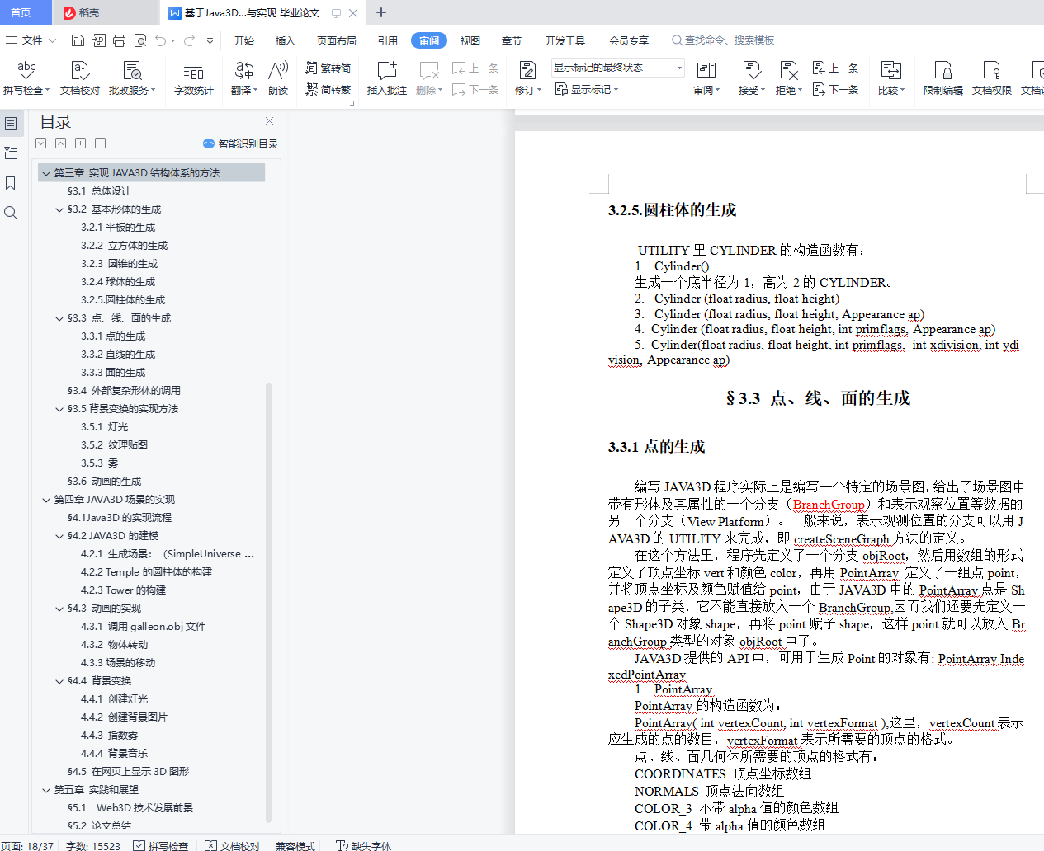Collapse the §3.2 基本形体的生成 node
The width and height of the screenshot is (1044, 851).
click(x=59, y=209)
